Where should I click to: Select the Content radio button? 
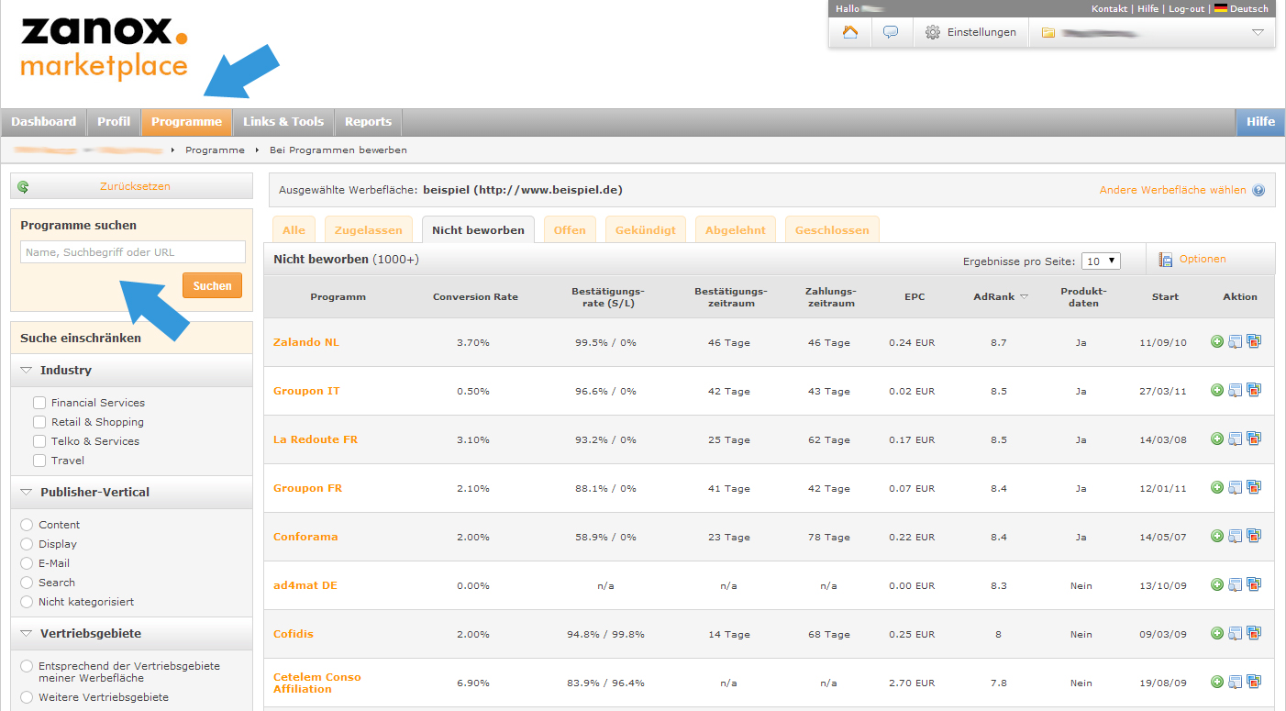pyautogui.click(x=27, y=525)
